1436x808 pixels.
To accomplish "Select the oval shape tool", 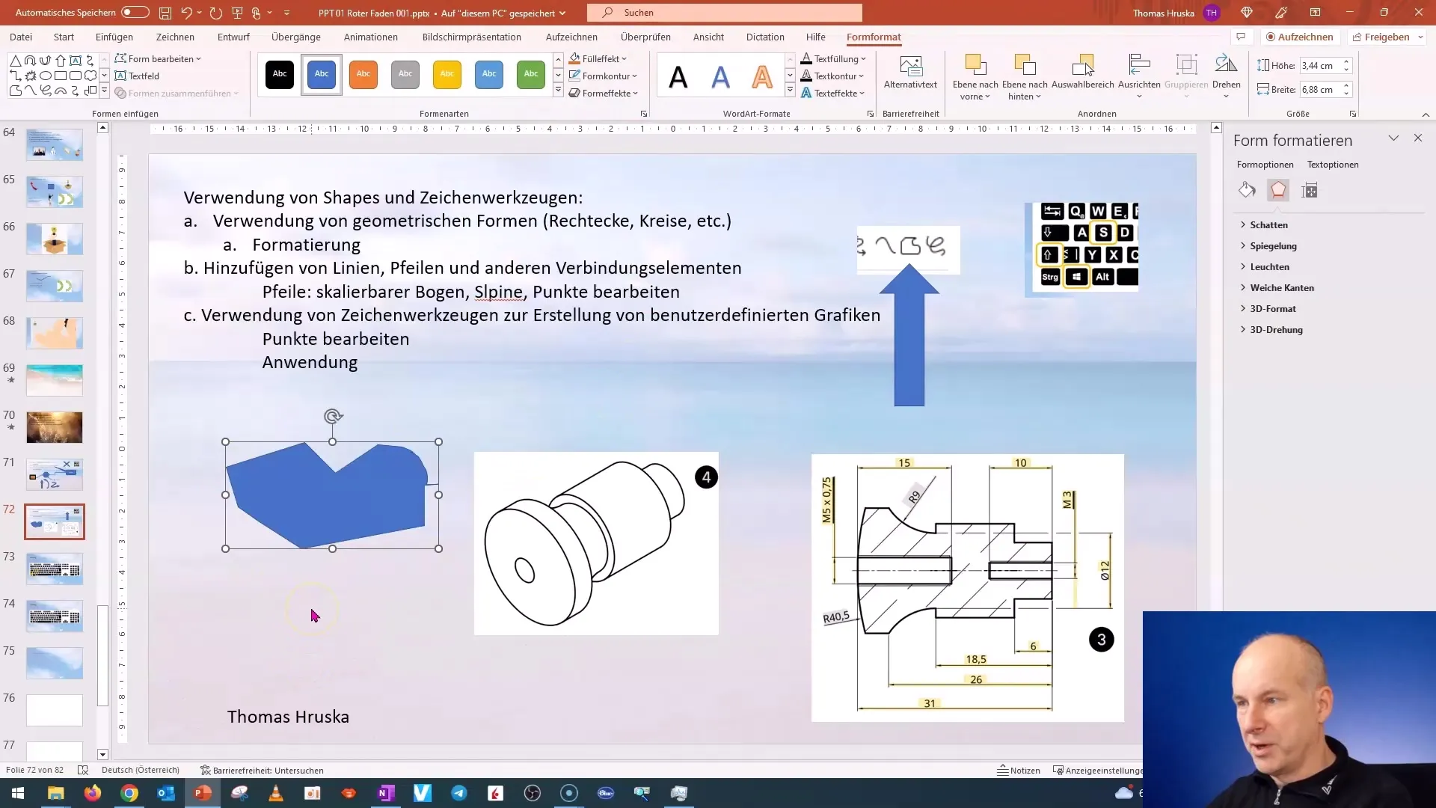I will [45, 76].
